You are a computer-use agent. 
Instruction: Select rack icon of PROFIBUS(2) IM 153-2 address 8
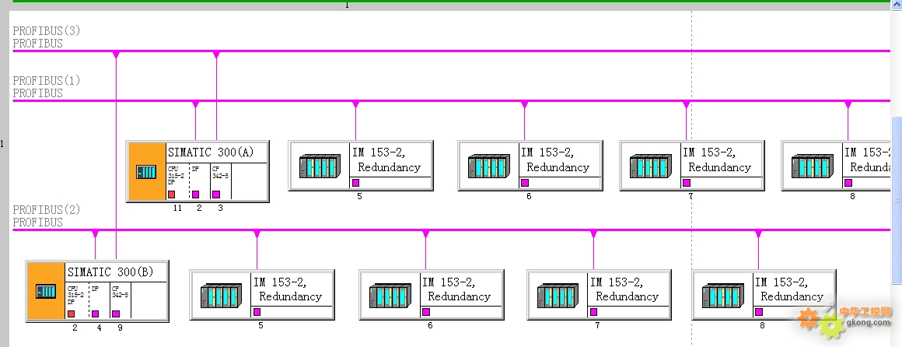coord(722,295)
